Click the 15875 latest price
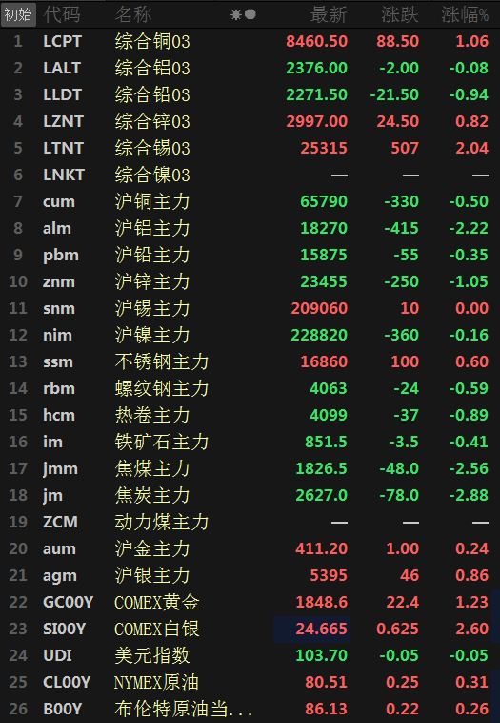Screen dimensions: 500x723 point(324,256)
